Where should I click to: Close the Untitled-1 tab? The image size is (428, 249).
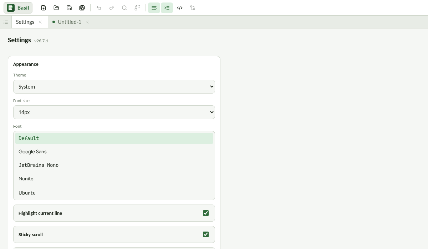[87, 22]
